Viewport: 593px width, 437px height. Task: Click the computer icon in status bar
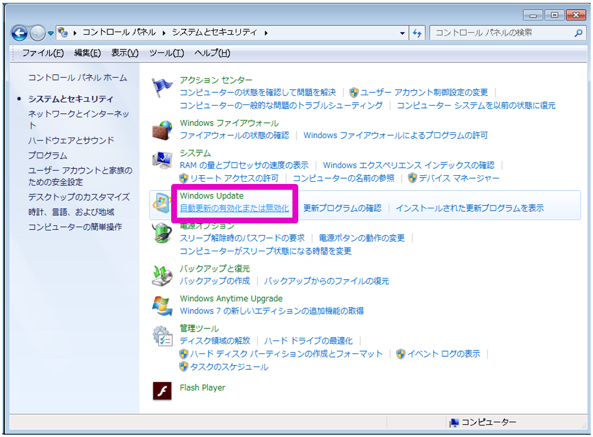point(454,422)
